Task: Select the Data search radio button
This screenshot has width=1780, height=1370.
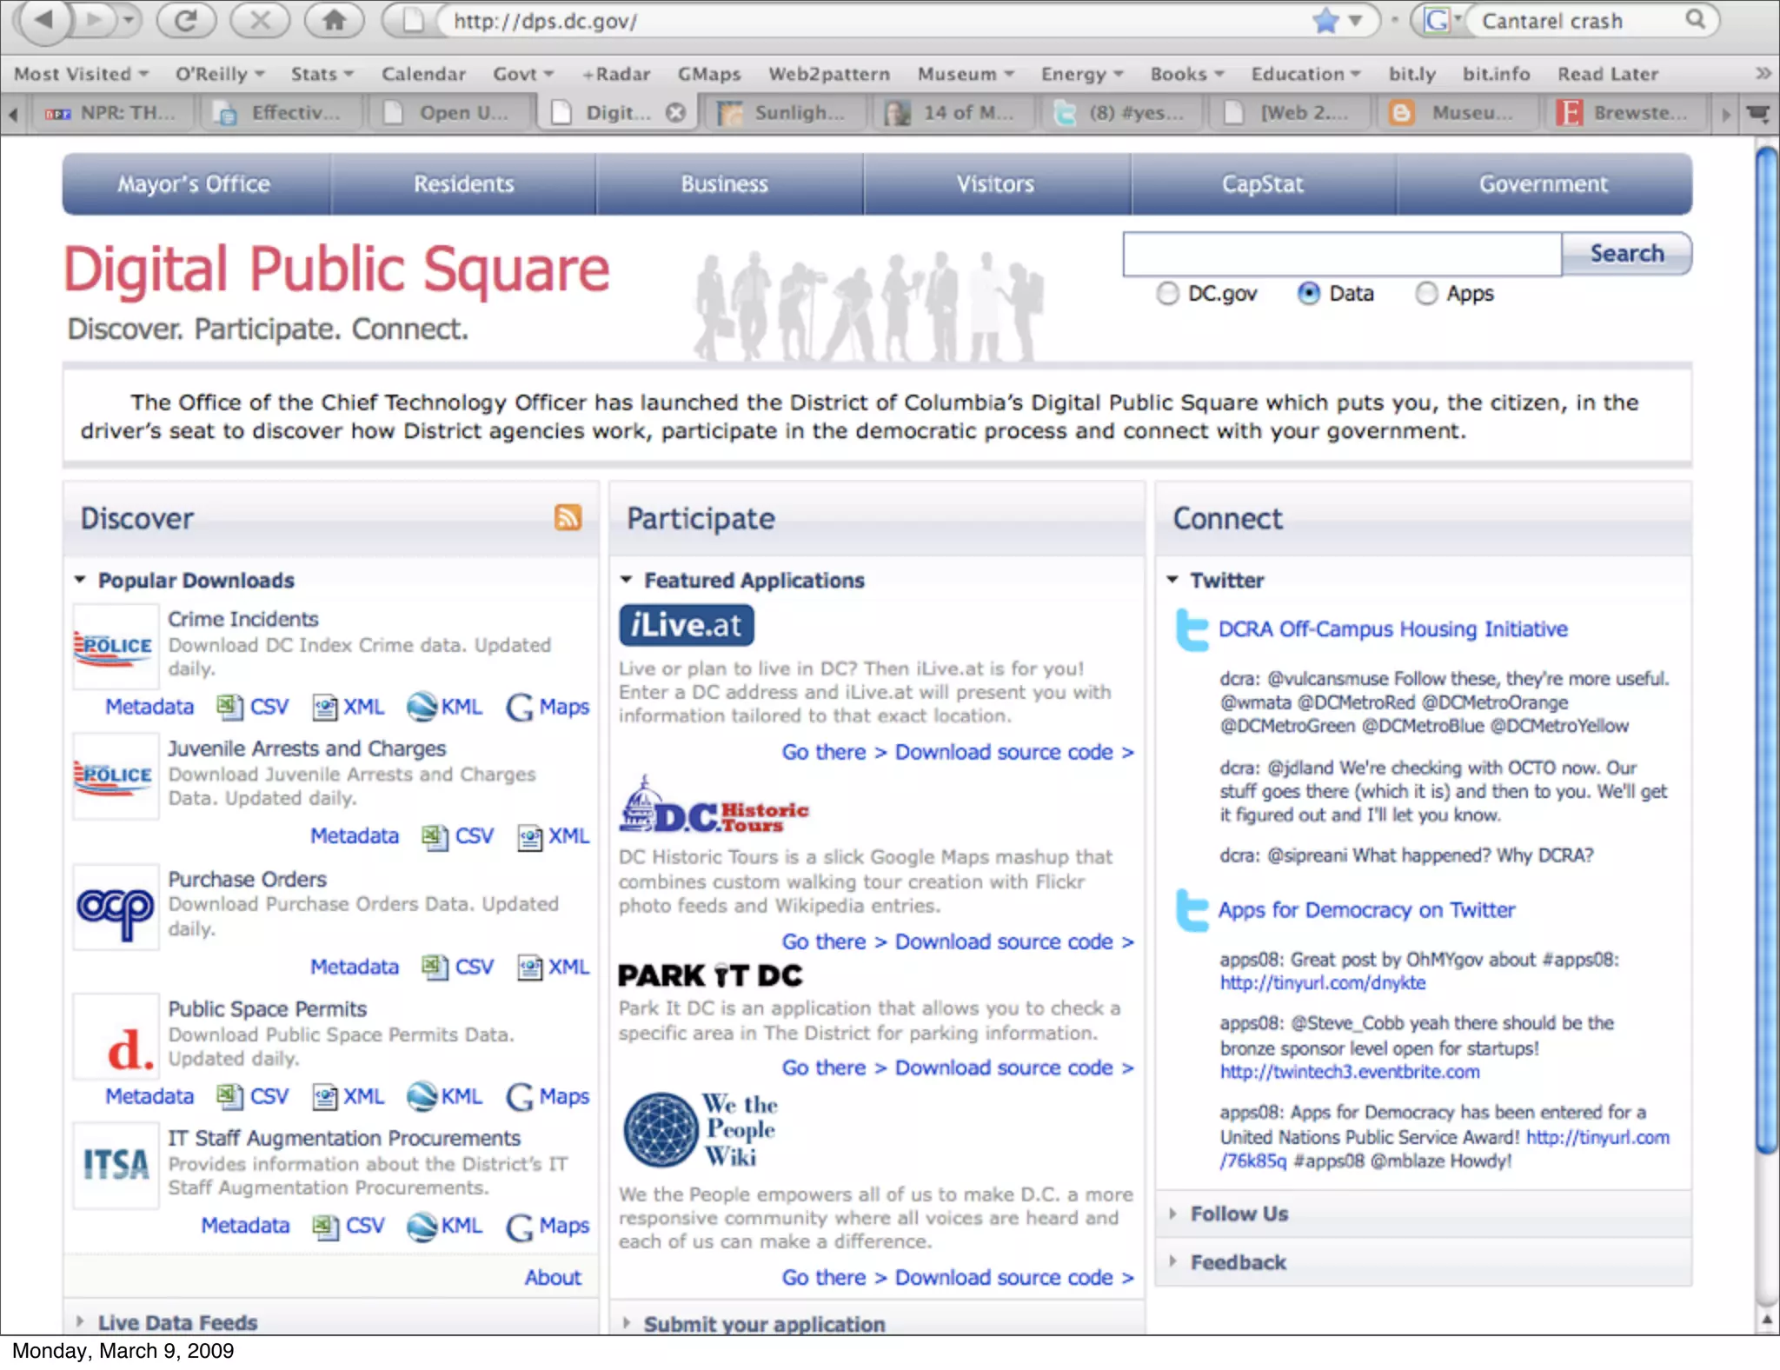Action: click(1309, 294)
